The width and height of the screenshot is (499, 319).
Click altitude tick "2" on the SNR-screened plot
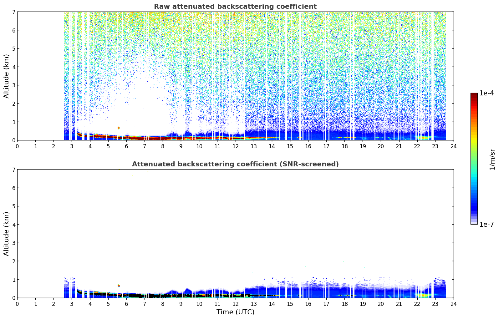(x=13, y=261)
